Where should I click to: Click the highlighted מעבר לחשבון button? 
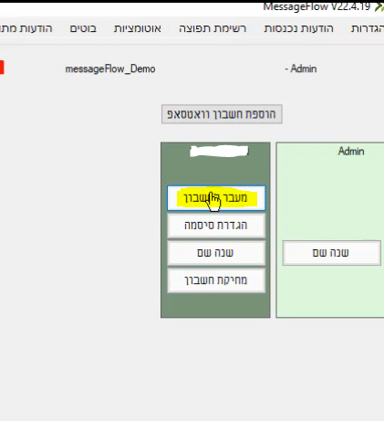coord(216,198)
